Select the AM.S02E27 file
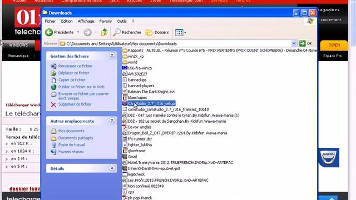 click(x=135, y=74)
